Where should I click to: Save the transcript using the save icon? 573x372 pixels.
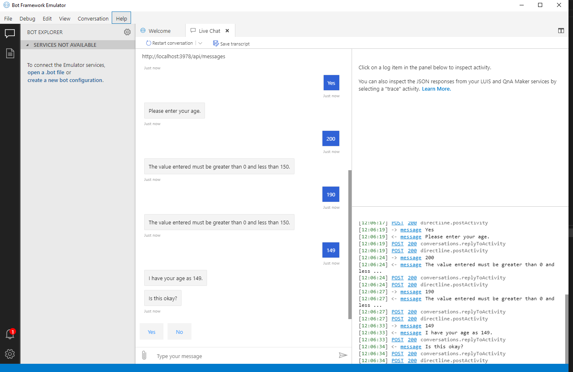tap(215, 43)
